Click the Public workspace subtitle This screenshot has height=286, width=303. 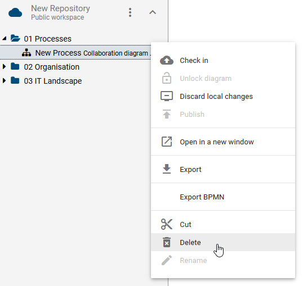(x=57, y=17)
